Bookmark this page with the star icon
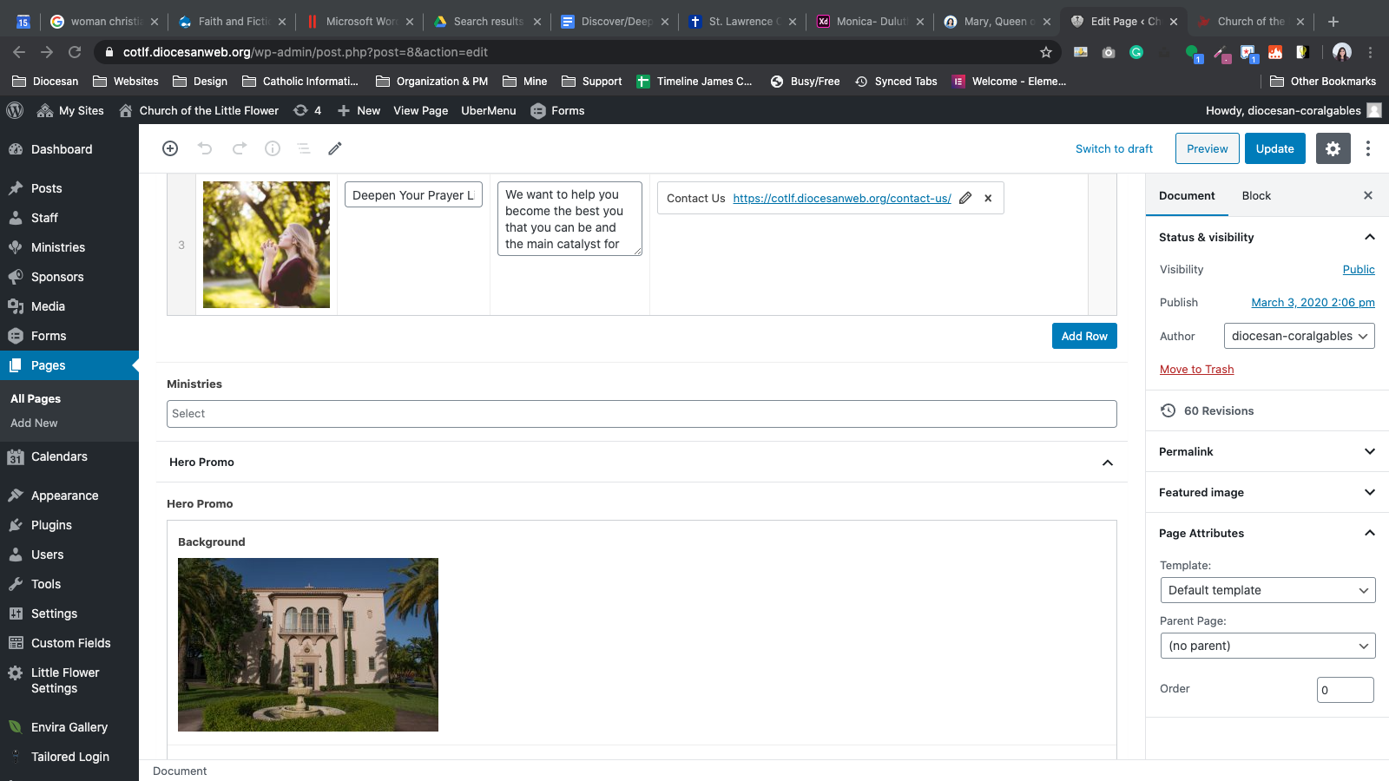 pyautogui.click(x=1046, y=52)
